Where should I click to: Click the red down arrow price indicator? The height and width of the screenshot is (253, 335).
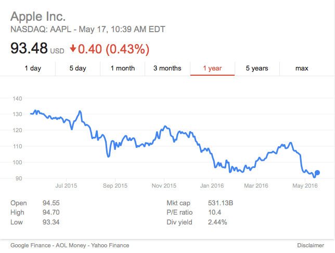[73, 48]
